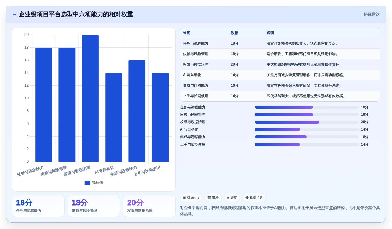Click the 维度 column header
The width and height of the screenshot is (392, 229).
[x=187, y=33]
